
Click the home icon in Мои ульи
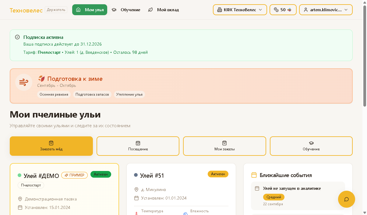[x=78, y=10]
